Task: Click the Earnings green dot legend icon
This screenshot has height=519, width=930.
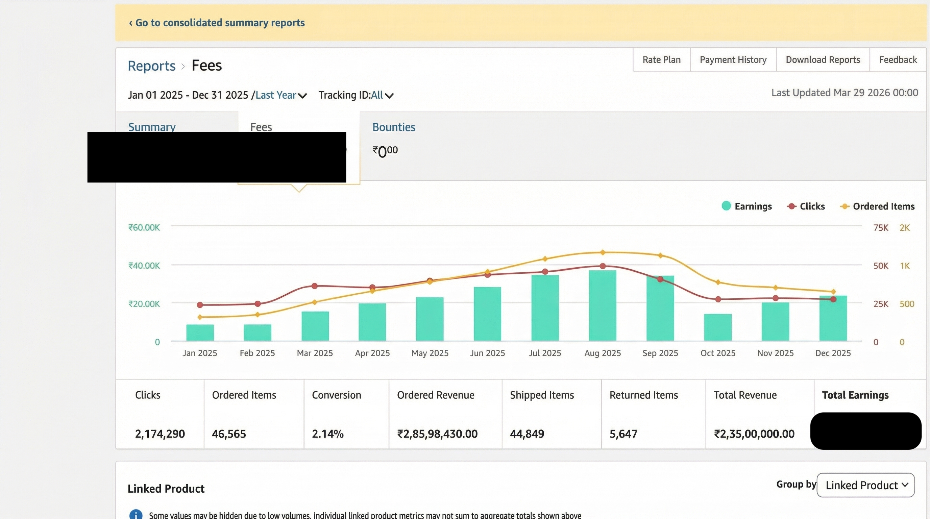Action: tap(726, 206)
